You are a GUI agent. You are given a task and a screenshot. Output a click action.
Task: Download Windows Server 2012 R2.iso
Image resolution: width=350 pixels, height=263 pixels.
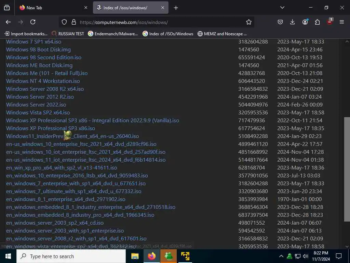pos(40,97)
